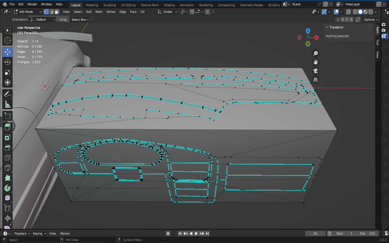Image resolution: width=389 pixels, height=243 pixels.
Task: Open the pivot point dropdown
Action: pyautogui.click(x=184, y=12)
